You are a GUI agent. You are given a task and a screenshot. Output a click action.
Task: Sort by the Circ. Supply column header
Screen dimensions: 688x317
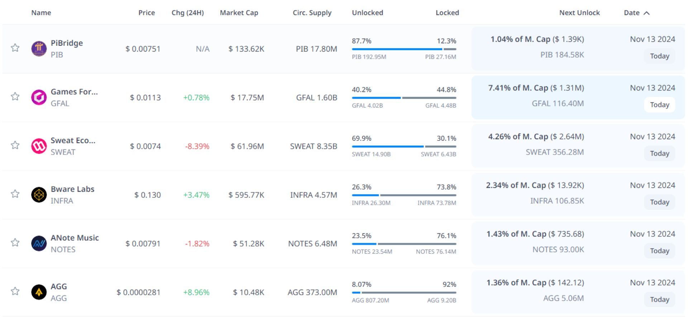[312, 13]
